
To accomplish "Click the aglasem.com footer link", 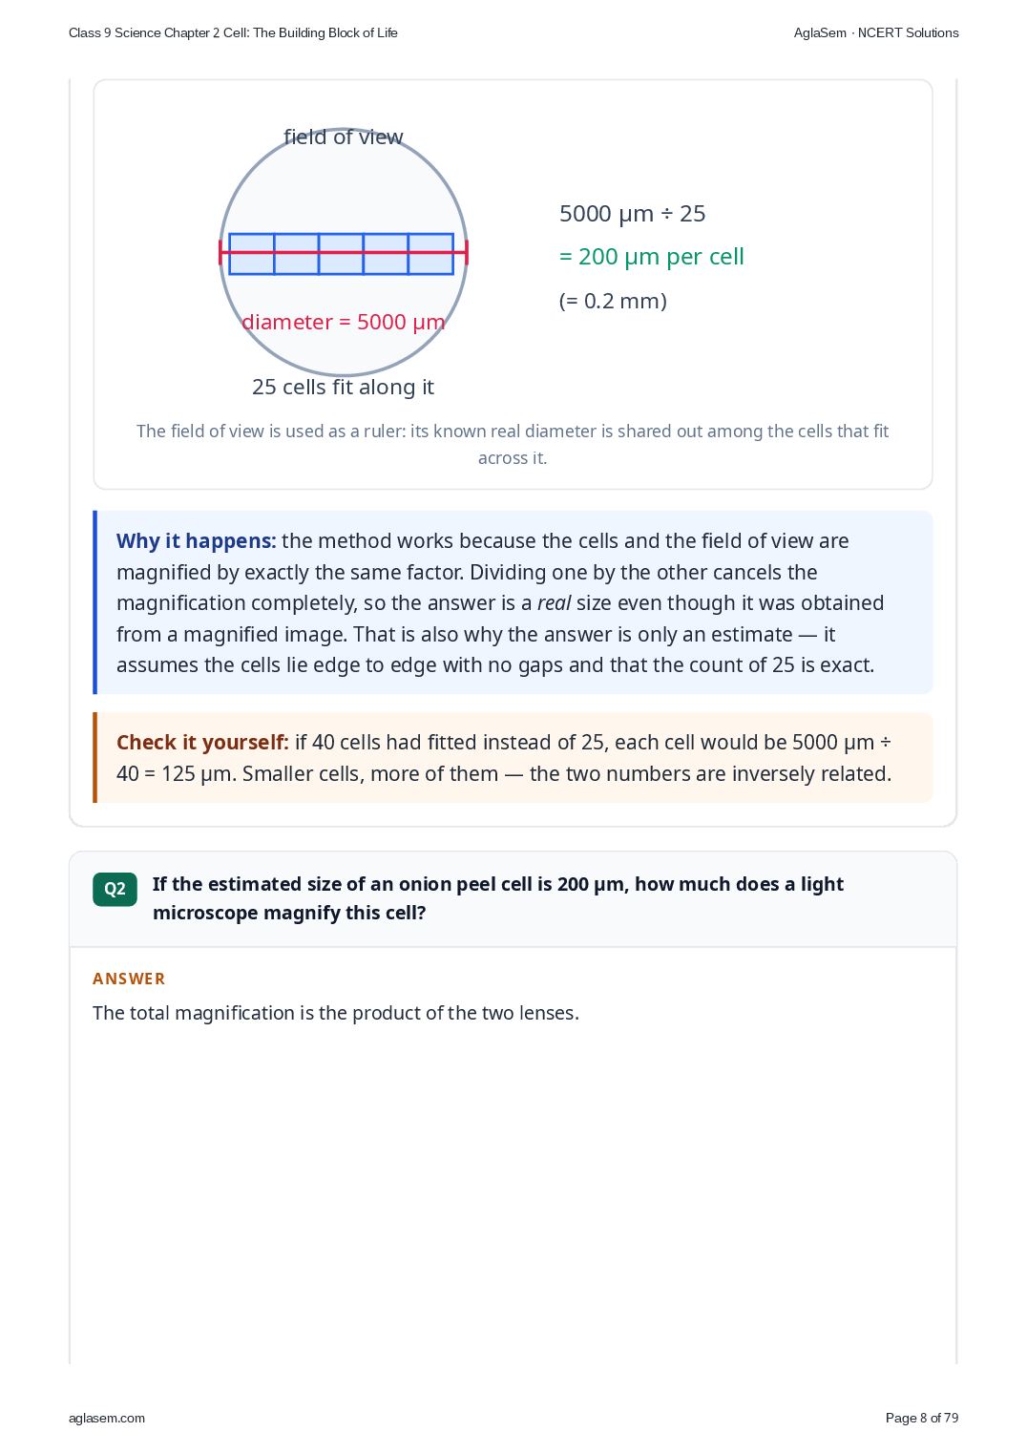I will (x=107, y=1418).
